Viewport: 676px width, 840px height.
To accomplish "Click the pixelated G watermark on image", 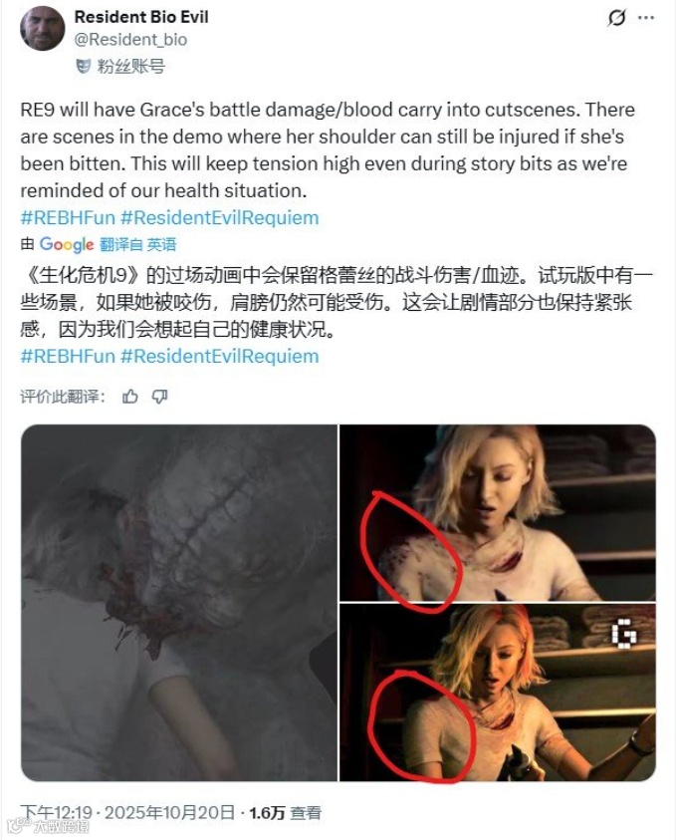I will [624, 634].
